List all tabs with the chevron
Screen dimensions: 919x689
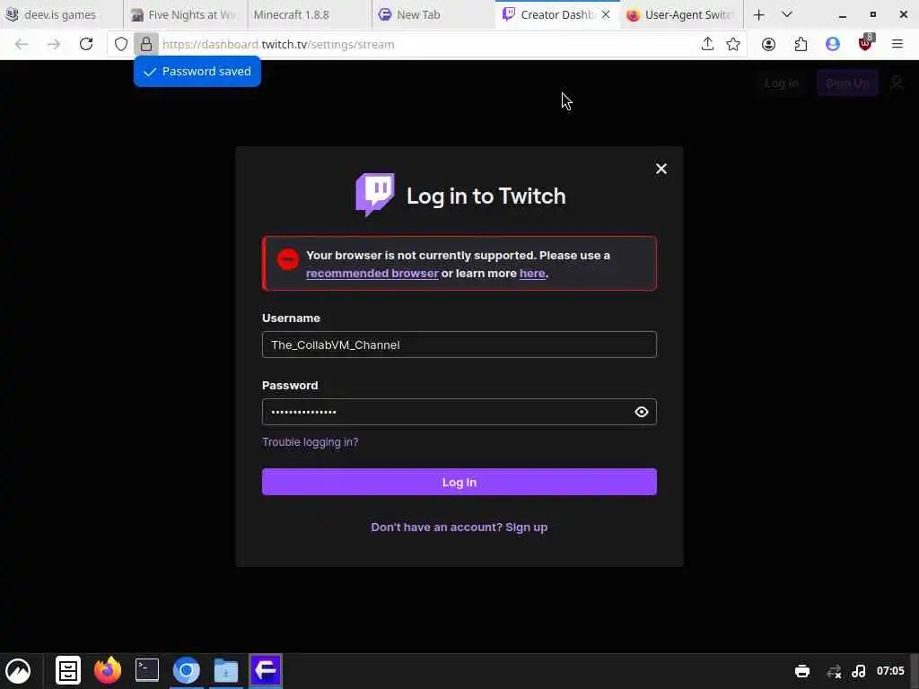pos(787,14)
